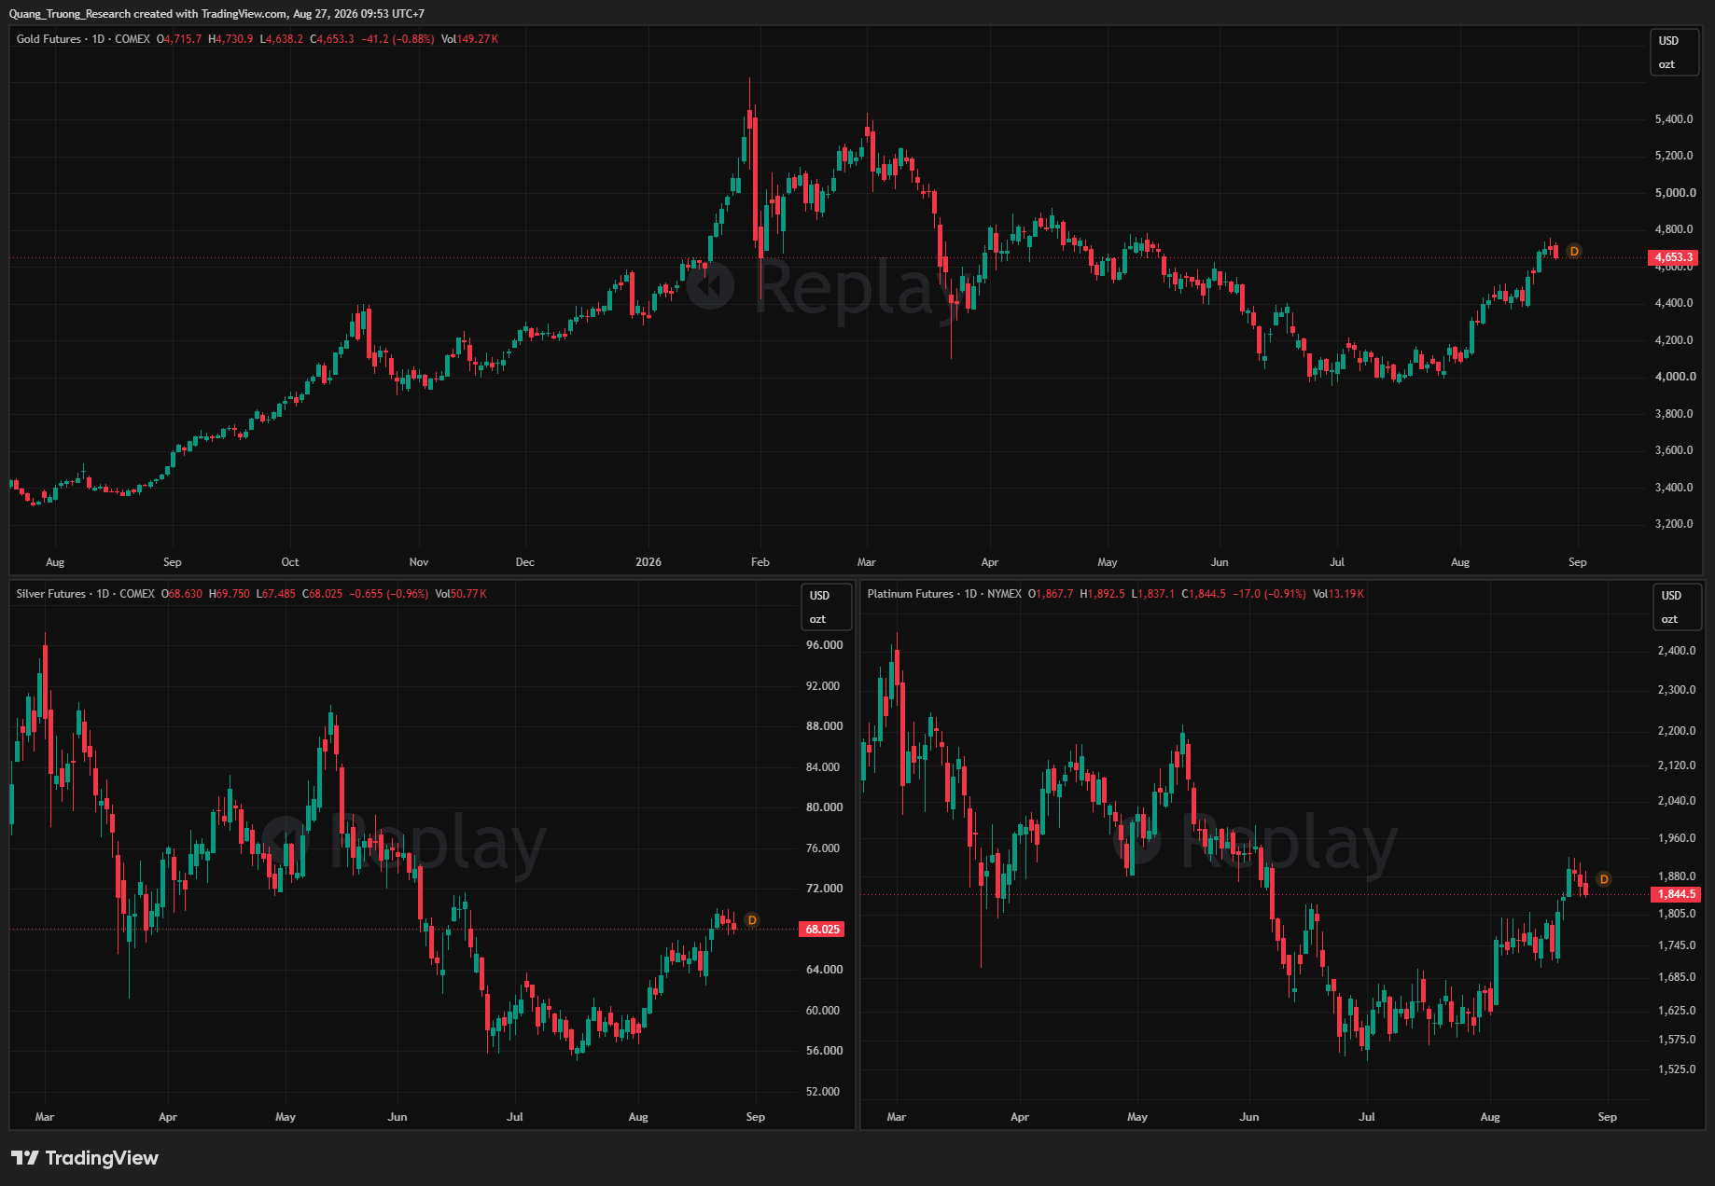Click the USD currency label on Silver chart
Image resolution: width=1715 pixels, height=1186 pixels.
[819, 596]
